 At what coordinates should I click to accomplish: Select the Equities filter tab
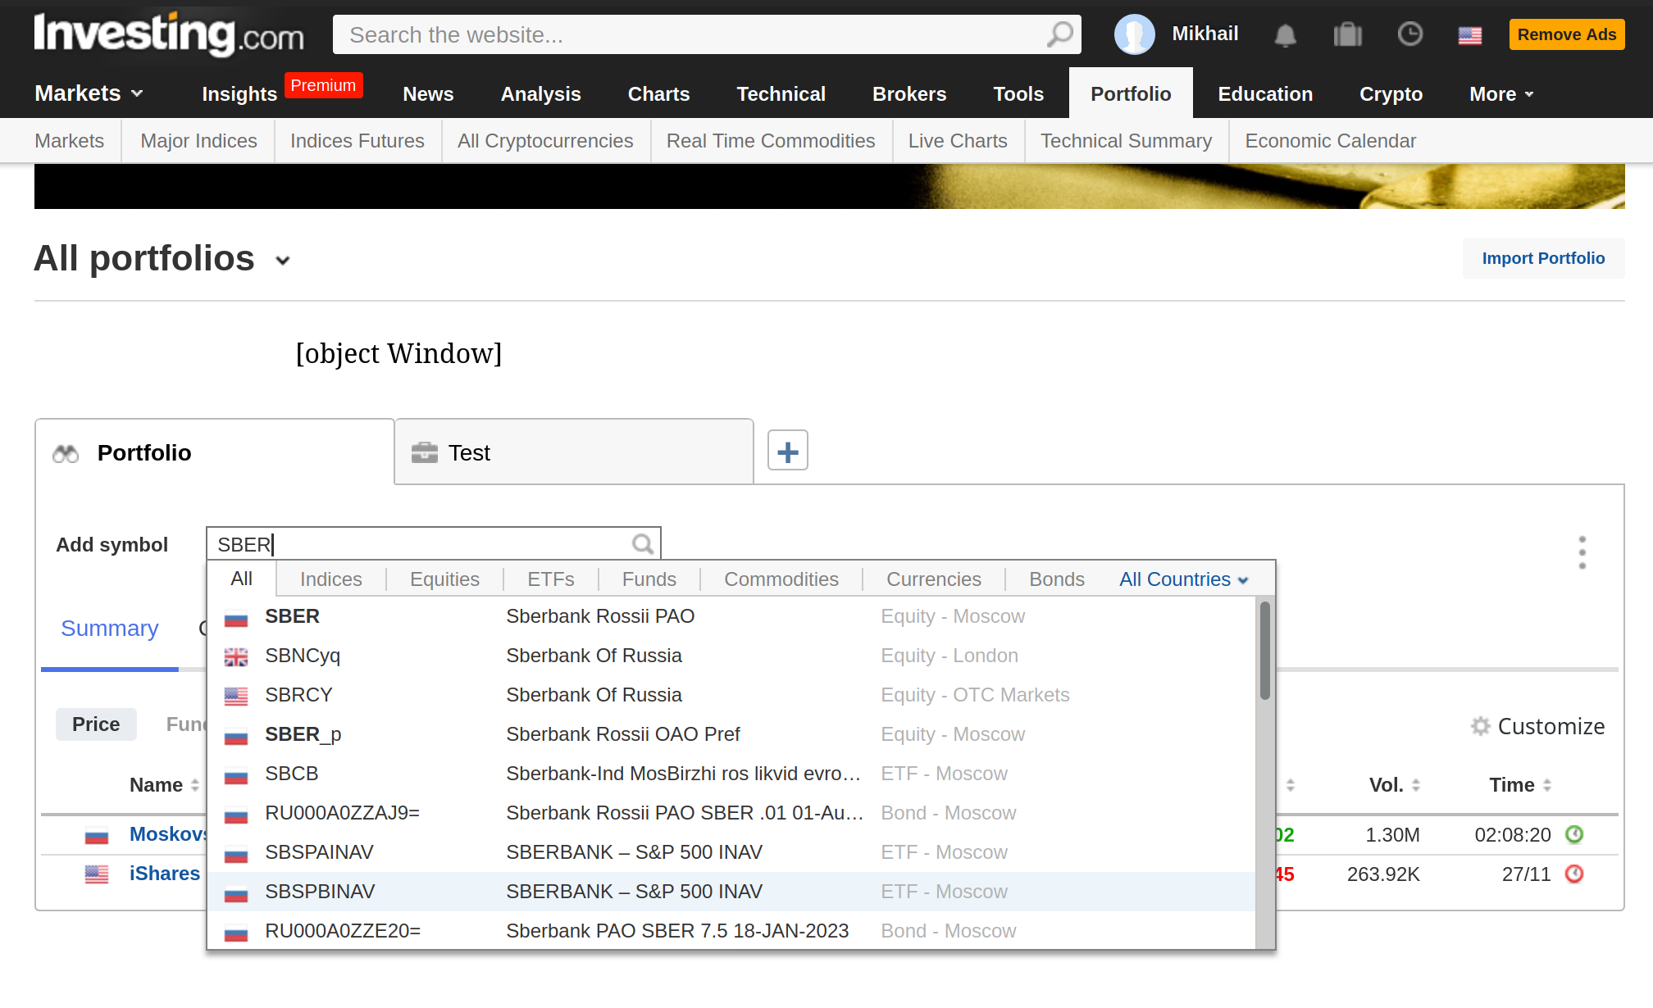444,579
